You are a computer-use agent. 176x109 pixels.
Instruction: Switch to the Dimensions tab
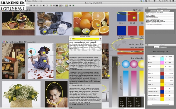(166, 10)
